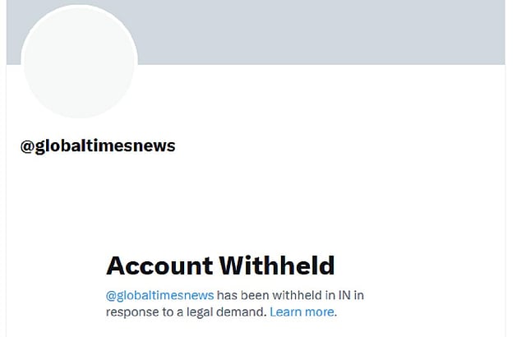Click the word "Learn" in the blue link

tap(286, 312)
